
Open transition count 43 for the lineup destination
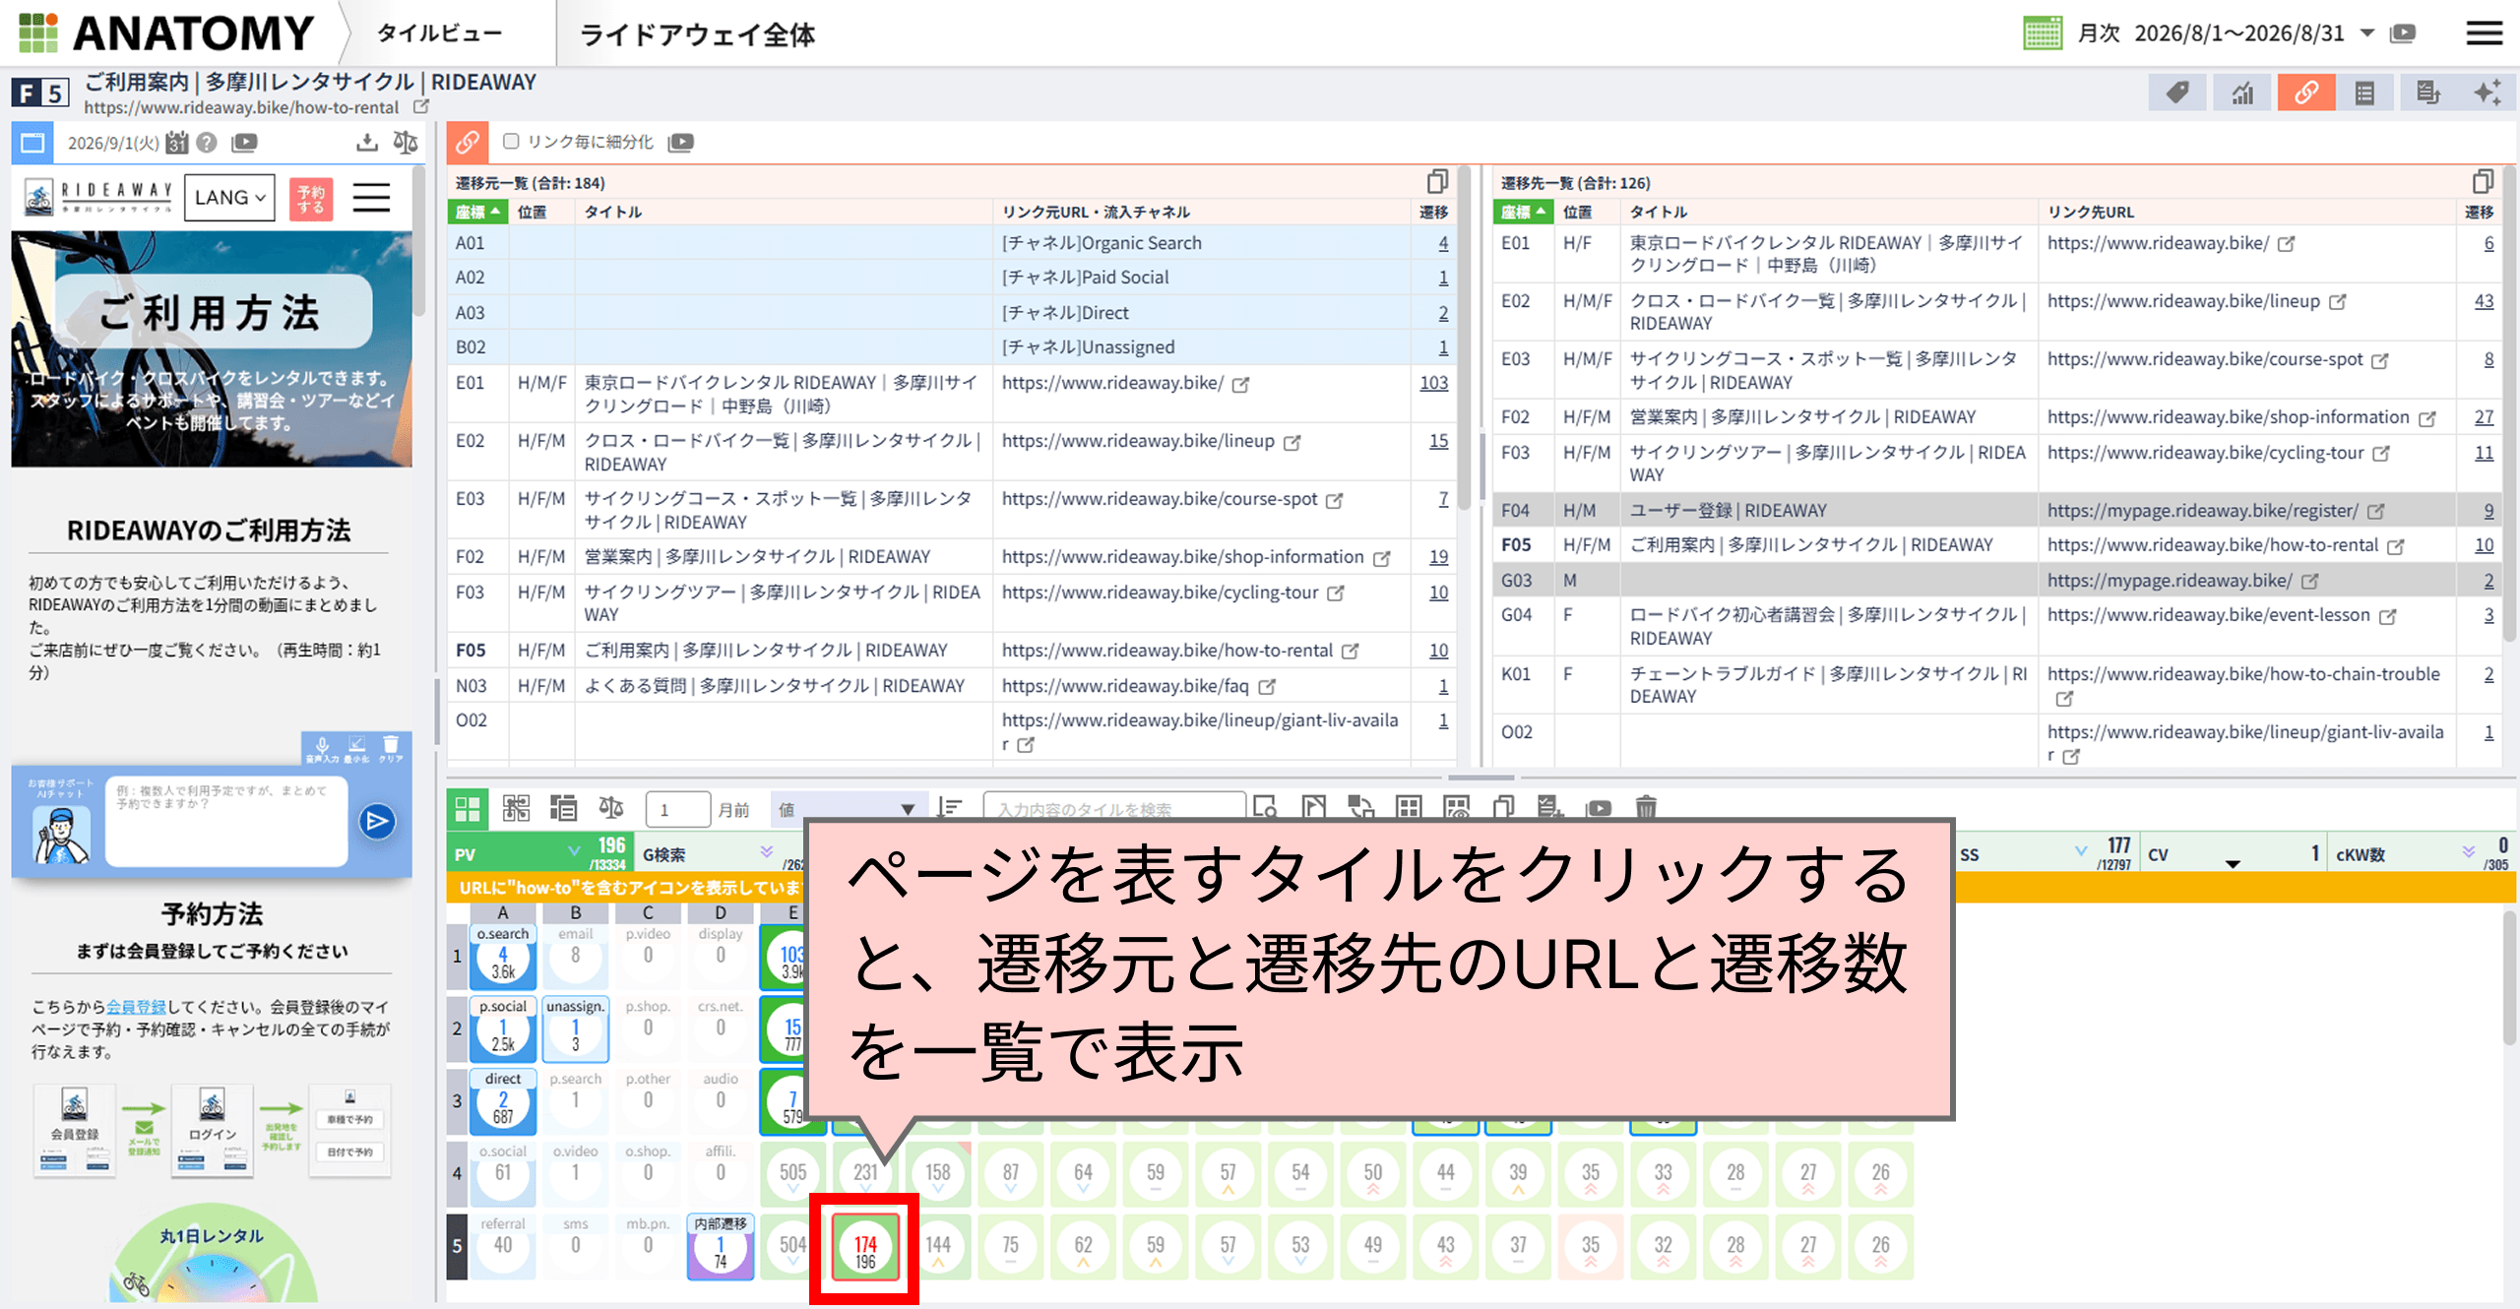point(2484,301)
